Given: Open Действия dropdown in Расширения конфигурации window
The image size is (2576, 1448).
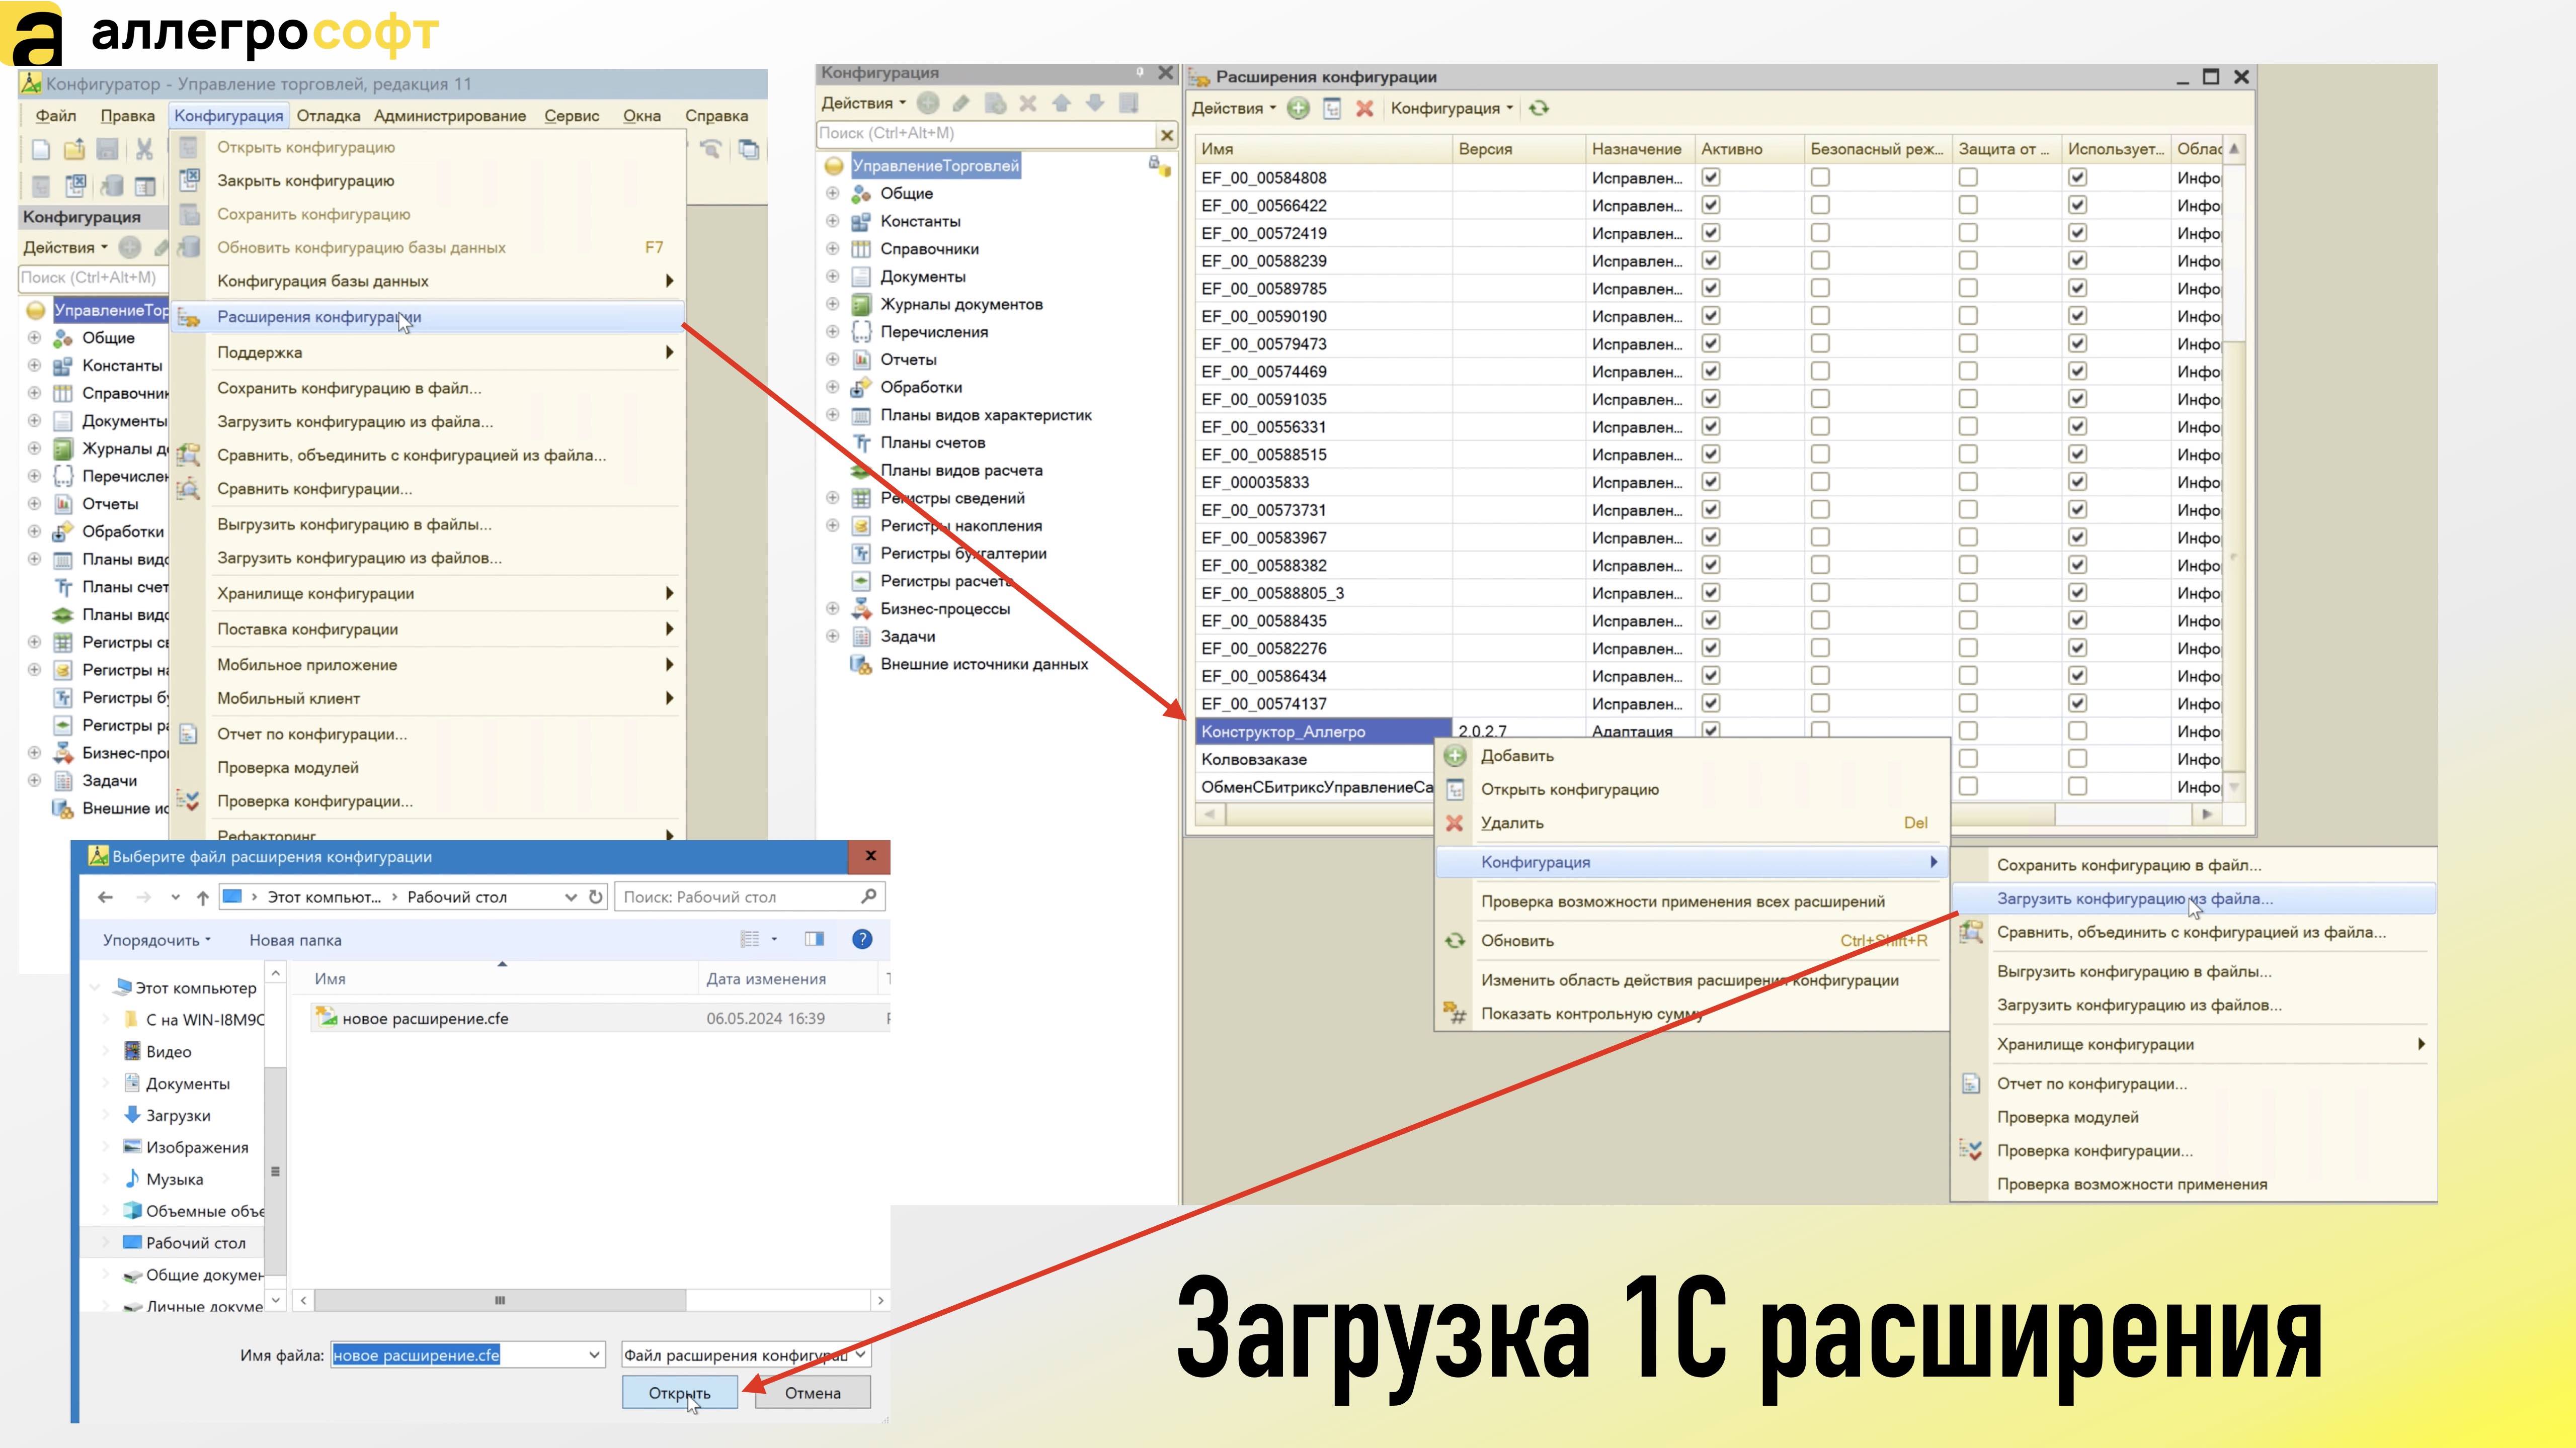Looking at the screenshot, I should click(1233, 108).
